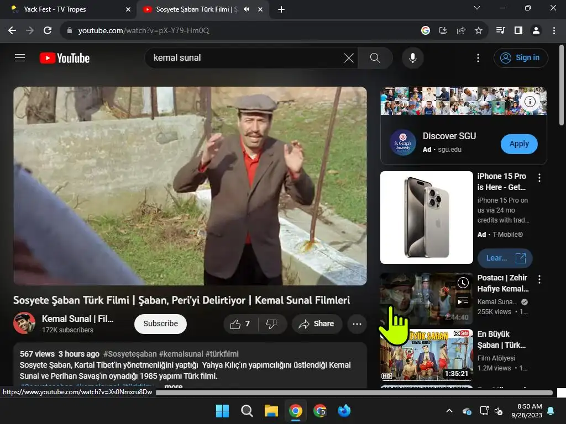Screen dimensions: 566x424
Task: Click the address bar URL
Action: click(x=144, y=31)
